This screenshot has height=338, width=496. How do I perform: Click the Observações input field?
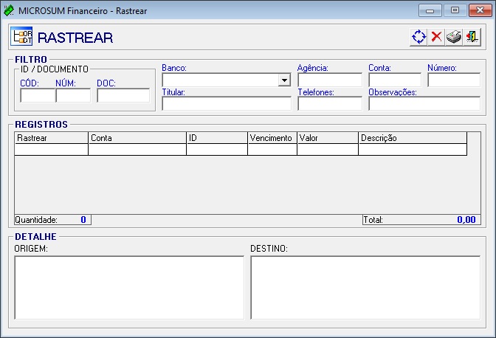(424, 104)
